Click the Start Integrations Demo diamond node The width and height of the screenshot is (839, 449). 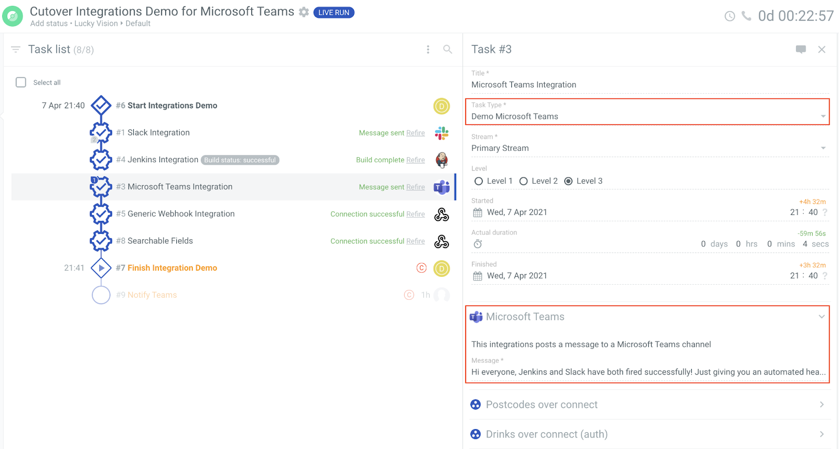101,105
